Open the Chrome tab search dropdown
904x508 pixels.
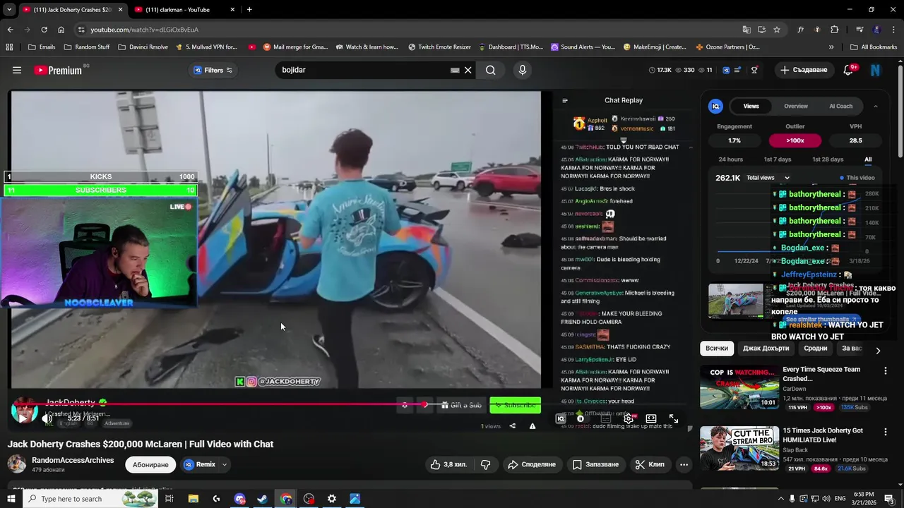click(x=9, y=9)
